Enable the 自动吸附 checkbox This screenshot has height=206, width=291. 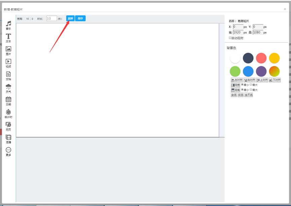pyautogui.click(x=230, y=38)
